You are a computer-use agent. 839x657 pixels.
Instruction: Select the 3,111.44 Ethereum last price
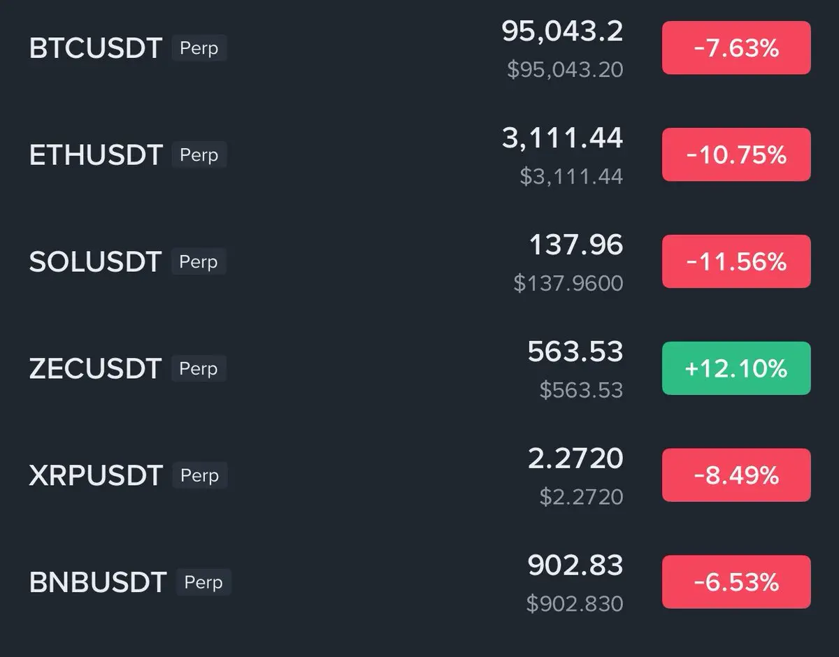click(x=562, y=138)
